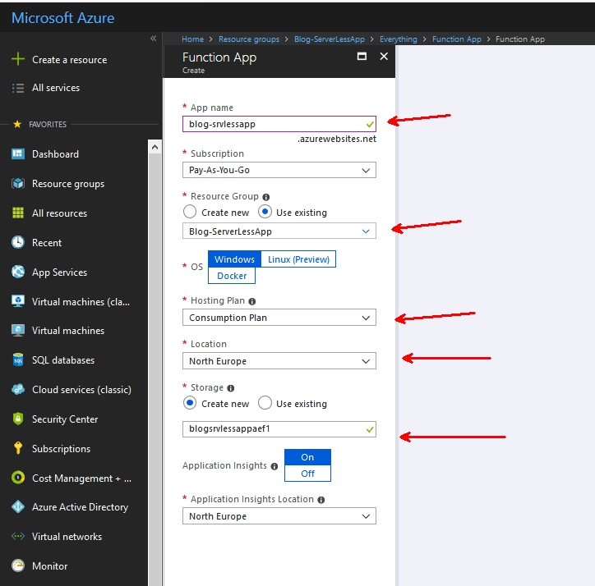Click the App name input field
Screen dimensions: 595x586
point(279,124)
